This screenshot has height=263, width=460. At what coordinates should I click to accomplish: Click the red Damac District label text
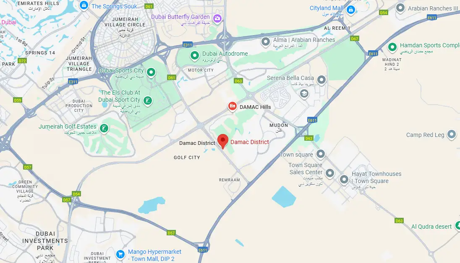point(250,142)
